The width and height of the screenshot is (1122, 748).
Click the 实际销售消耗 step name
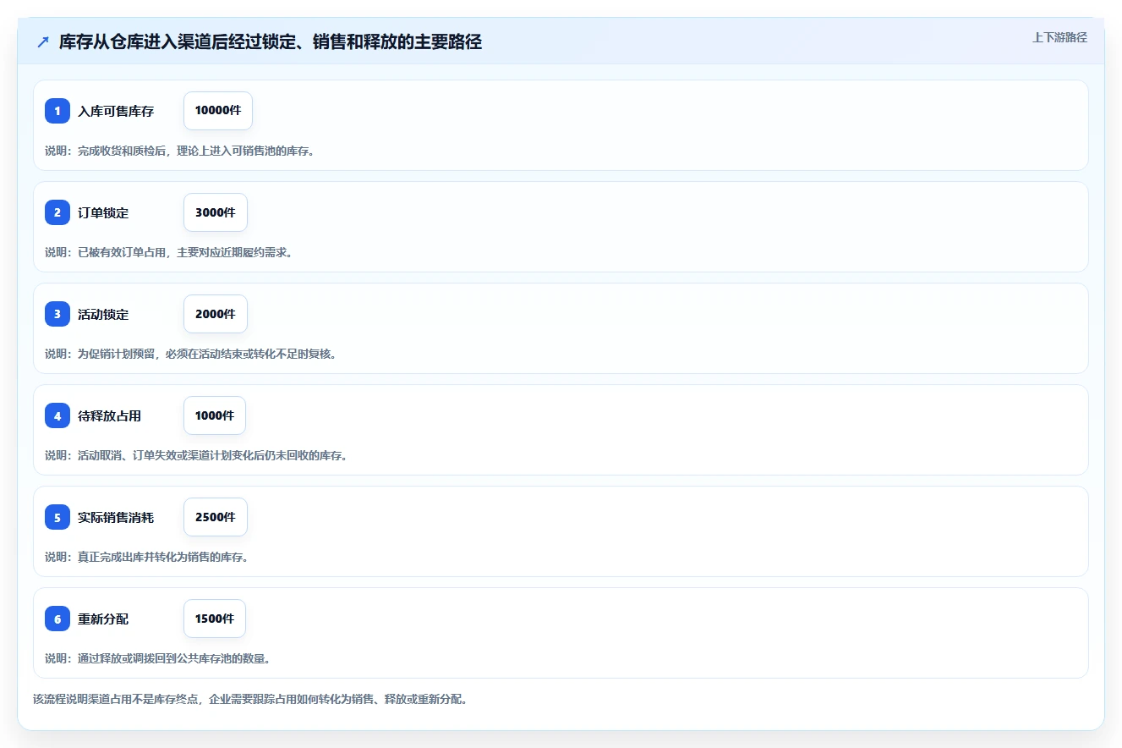coord(116,517)
